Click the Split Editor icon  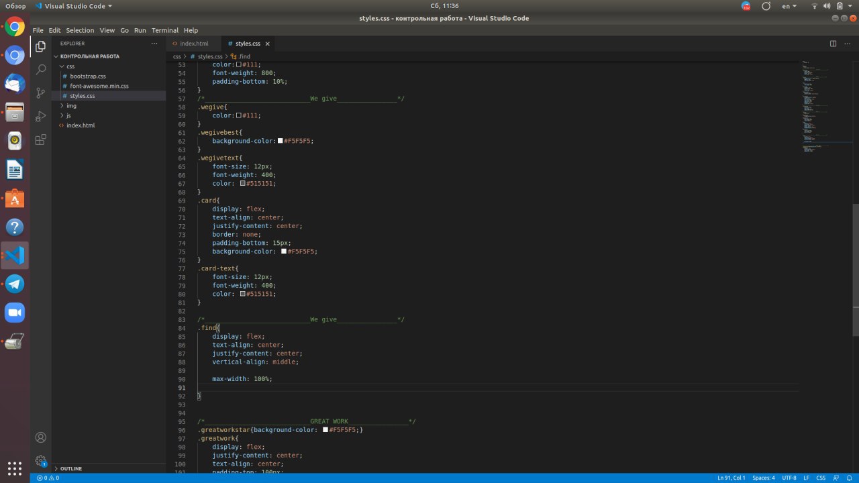click(833, 44)
